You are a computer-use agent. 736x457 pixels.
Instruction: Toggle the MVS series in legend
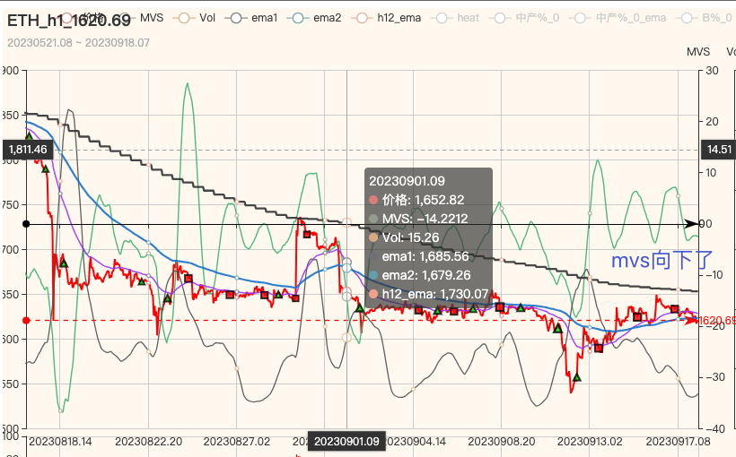[x=142, y=18]
